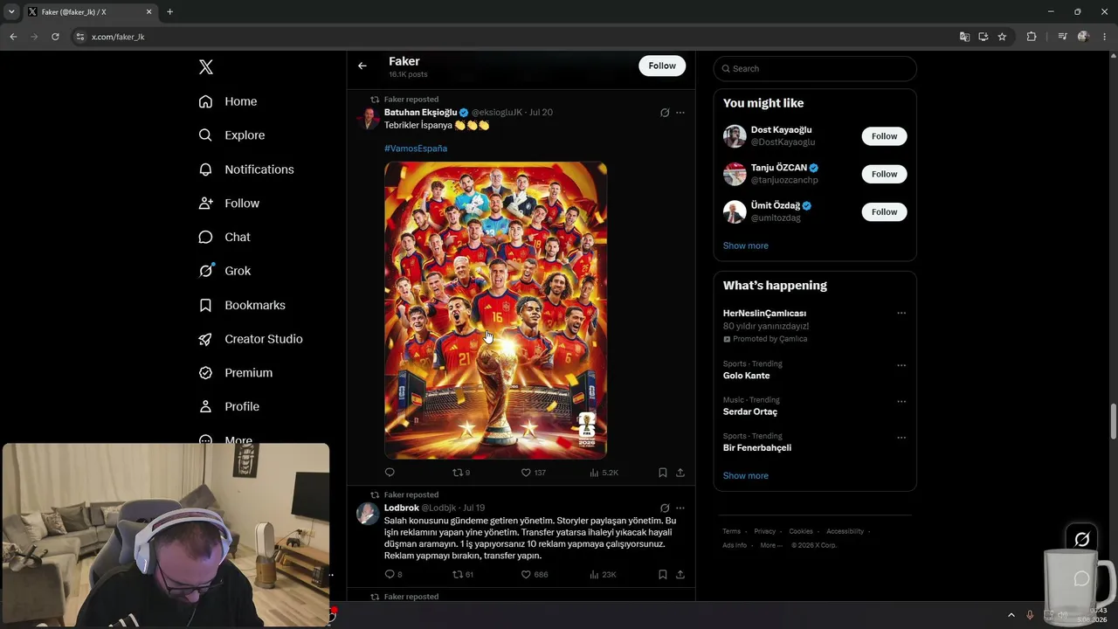
Task: Select the Faker (@faker_Jk) / X tab
Action: pyautogui.click(x=91, y=12)
